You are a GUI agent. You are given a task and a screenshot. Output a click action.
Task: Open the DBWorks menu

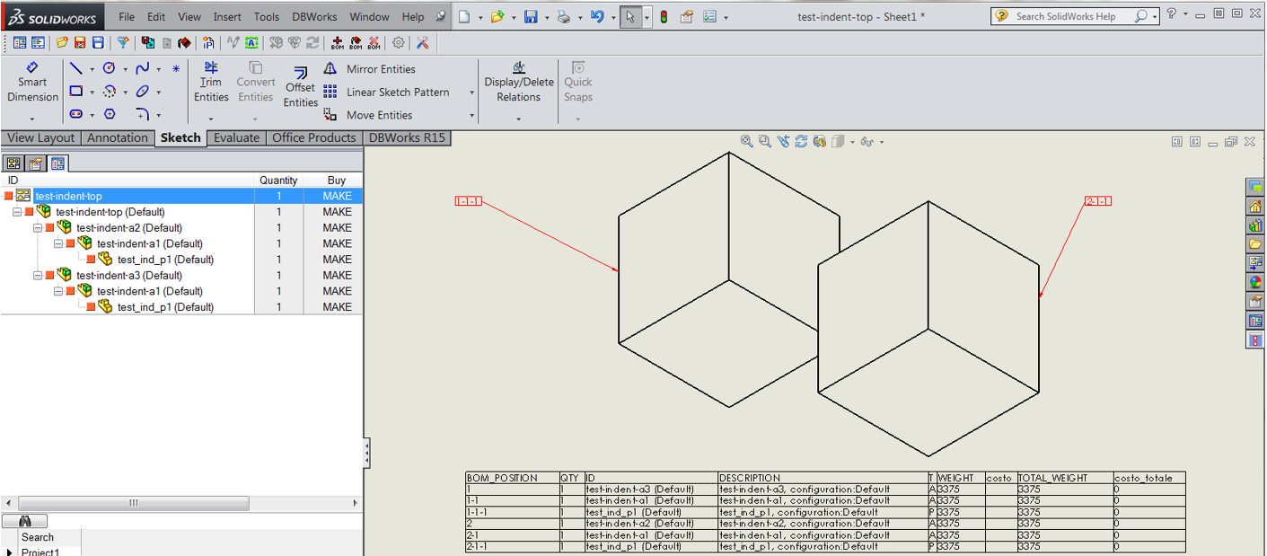pyautogui.click(x=314, y=16)
